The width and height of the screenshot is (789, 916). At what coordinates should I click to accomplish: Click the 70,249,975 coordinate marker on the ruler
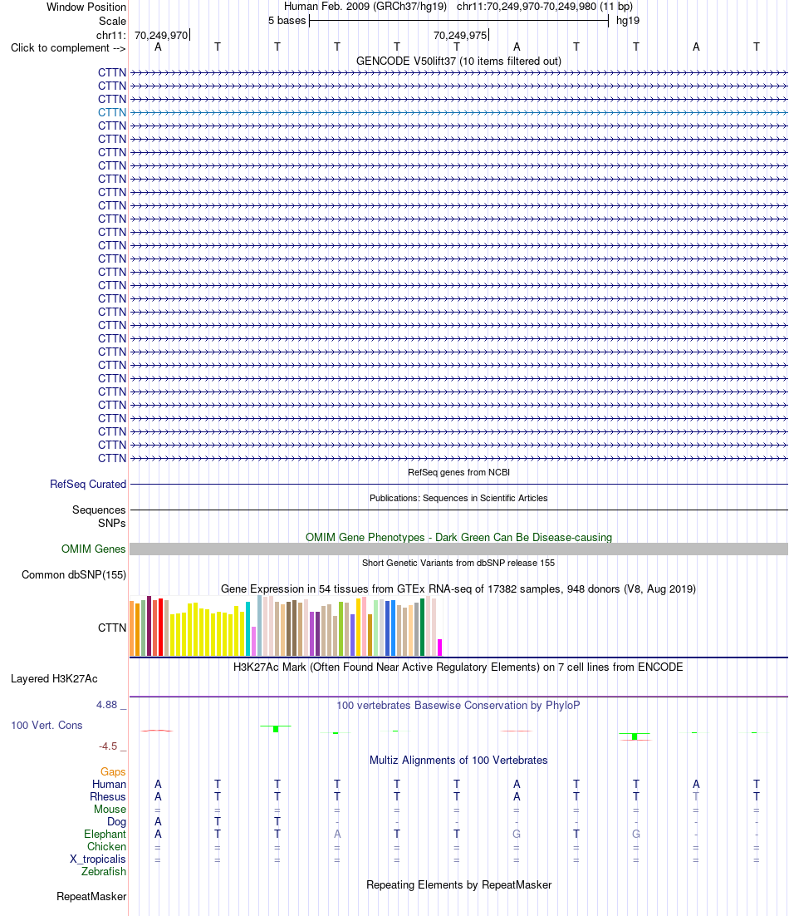[460, 35]
